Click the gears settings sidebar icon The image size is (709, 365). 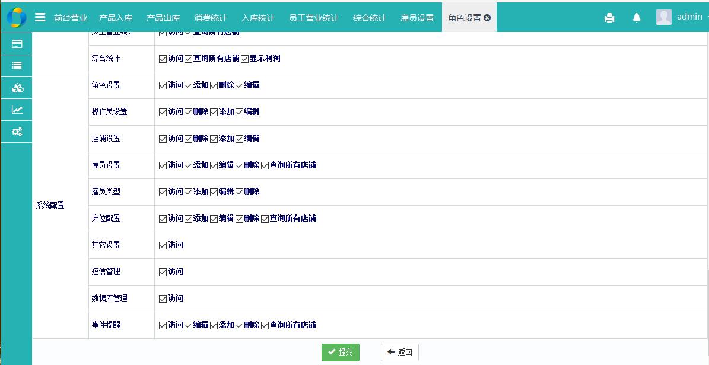17,132
